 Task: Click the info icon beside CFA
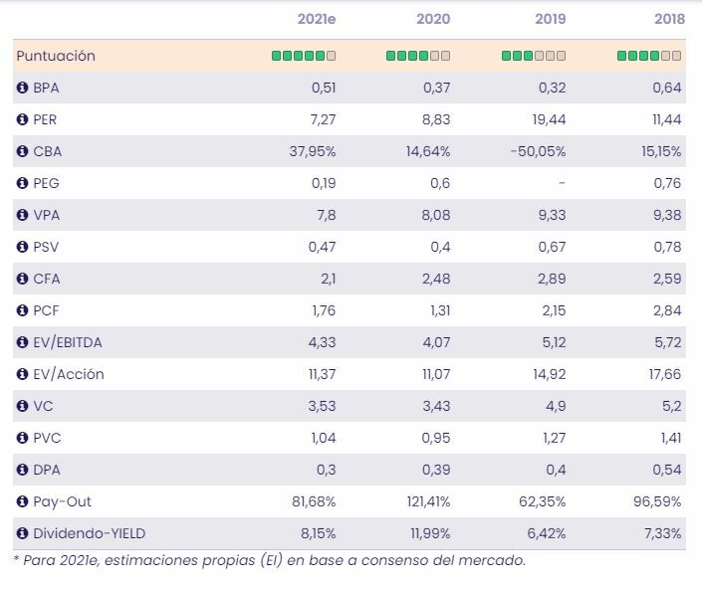(23, 279)
